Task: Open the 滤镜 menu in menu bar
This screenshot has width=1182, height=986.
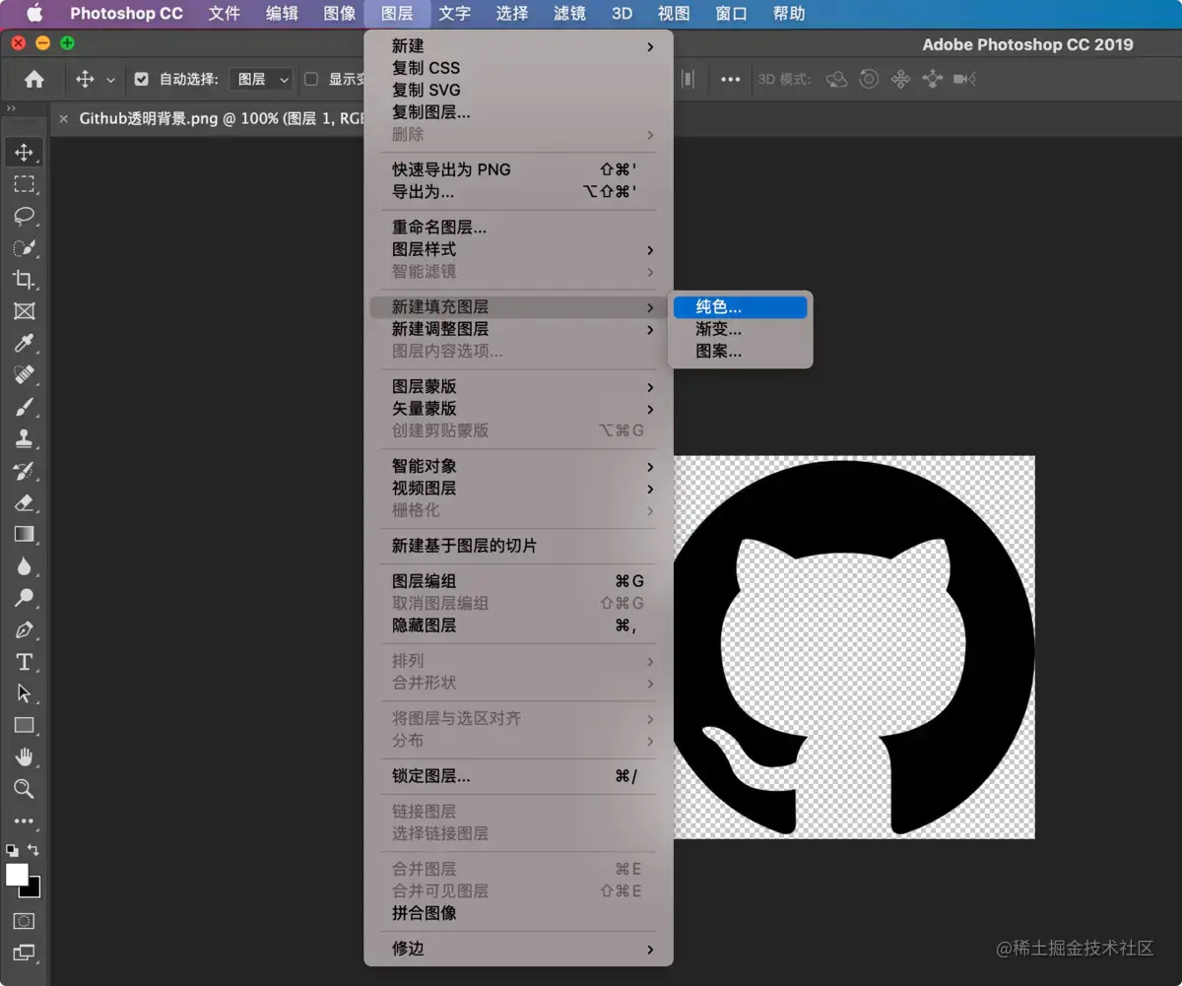Action: (x=569, y=14)
